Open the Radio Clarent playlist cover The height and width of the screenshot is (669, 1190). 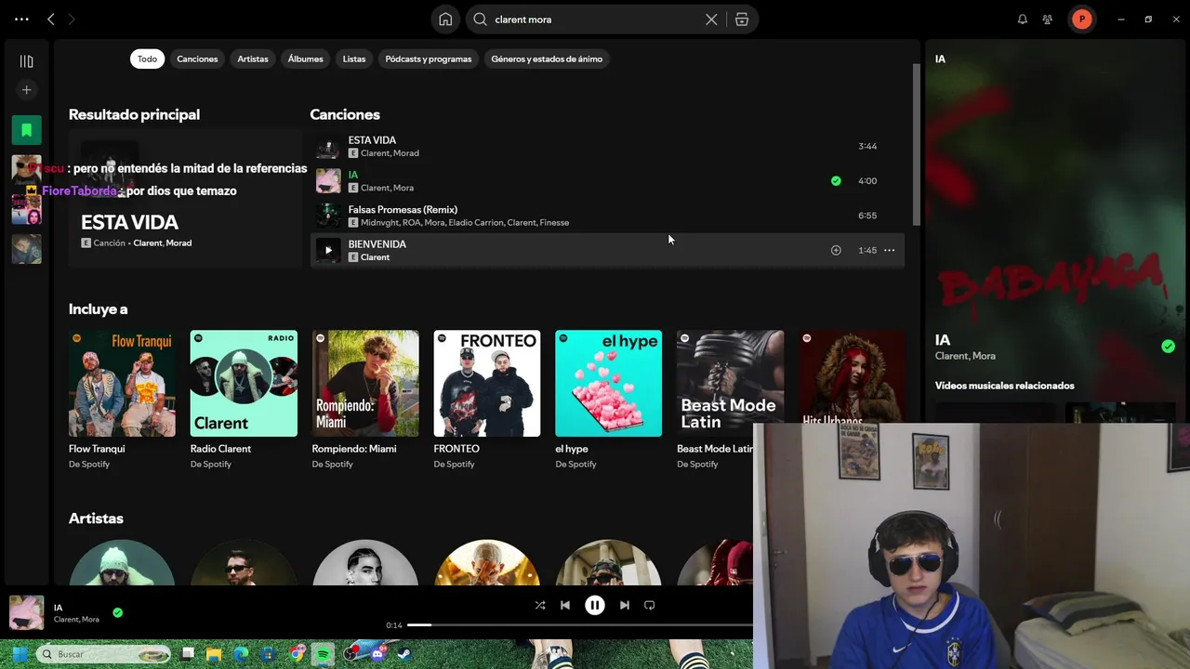244,383
